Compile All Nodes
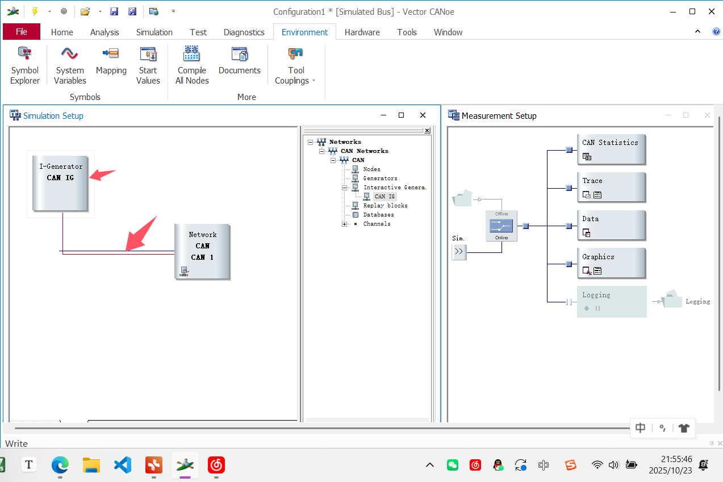This screenshot has width=723, height=482. coord(192,66)
